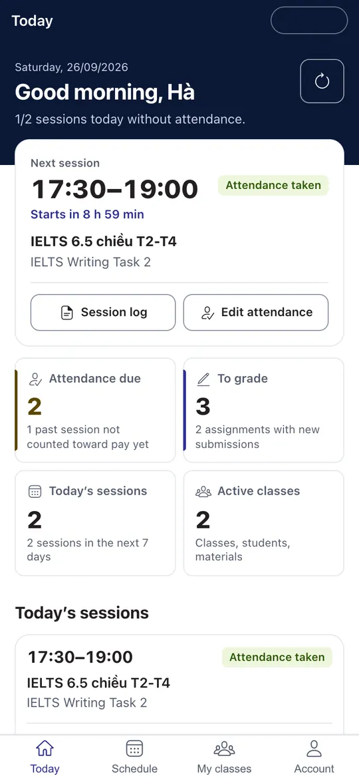Tap the refresh icon button

pyautogui.click(x=322, y=81)
